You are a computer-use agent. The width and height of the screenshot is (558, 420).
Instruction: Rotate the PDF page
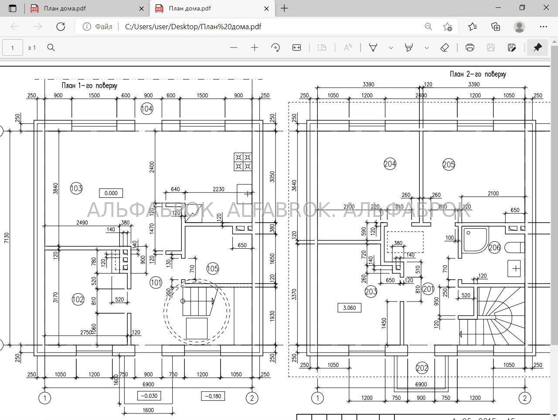click(x=276, y=47)
